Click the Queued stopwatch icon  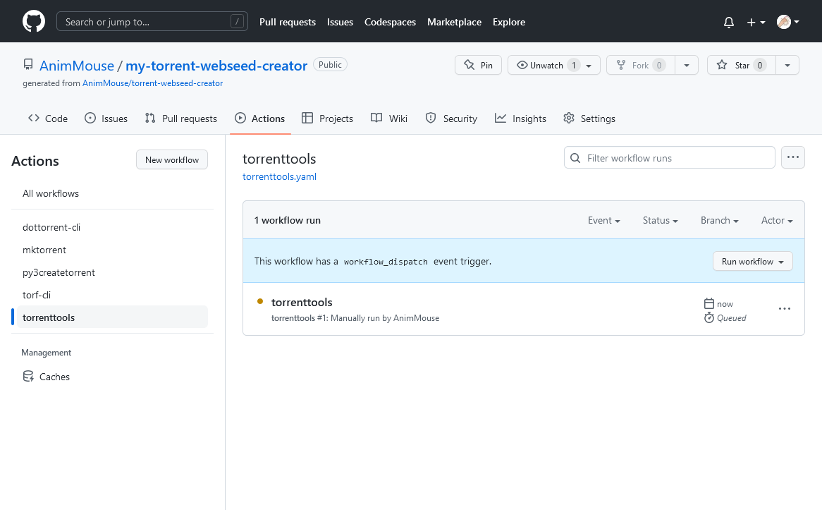pyautogui.click(x=708, y=318)
